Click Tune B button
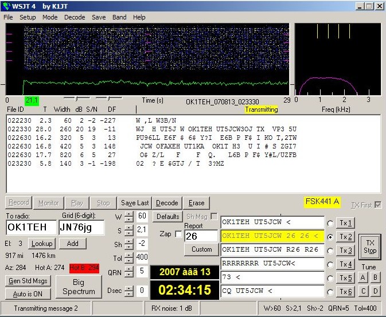This screenshot has width=386, height=317. [376, 277]
